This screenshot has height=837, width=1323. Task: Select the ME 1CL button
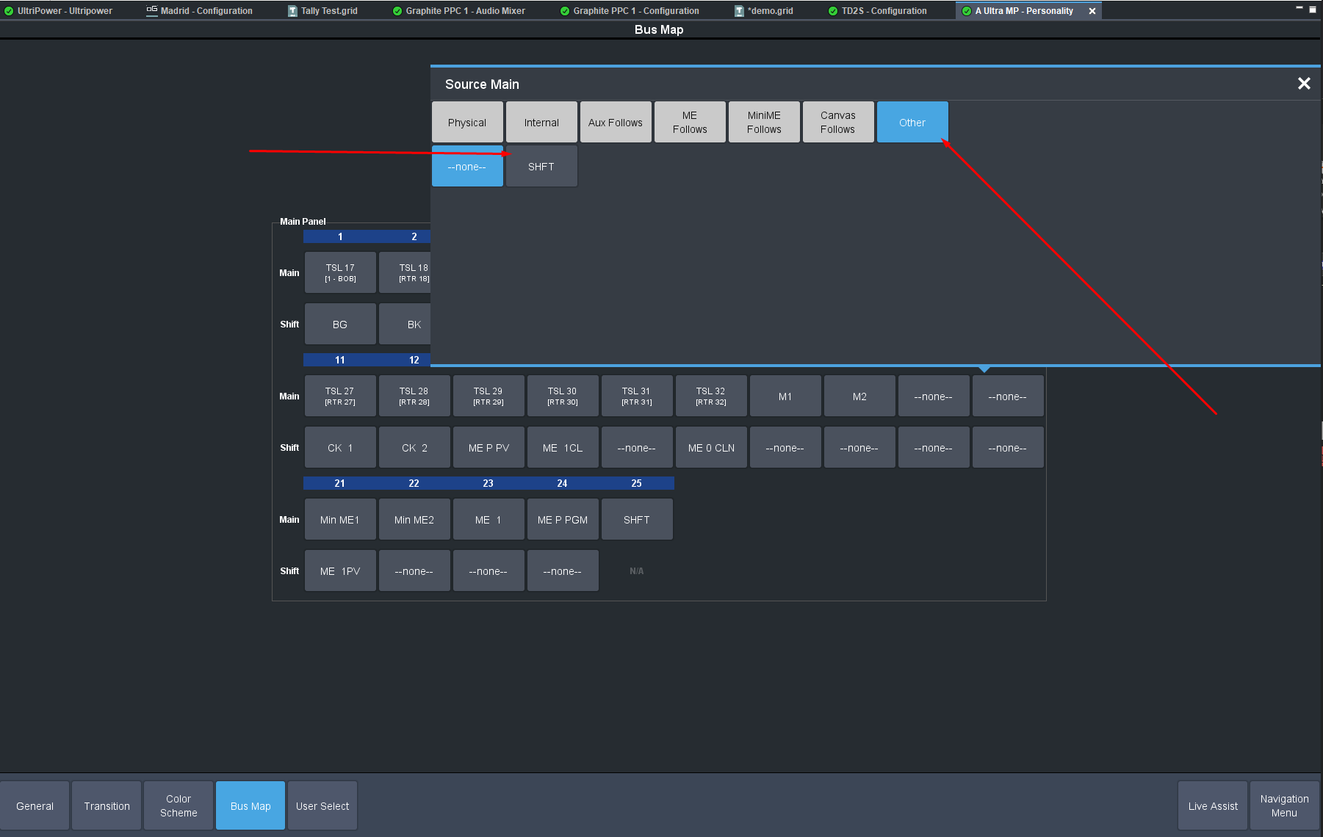pyautogui.click(x=563, y=447)
